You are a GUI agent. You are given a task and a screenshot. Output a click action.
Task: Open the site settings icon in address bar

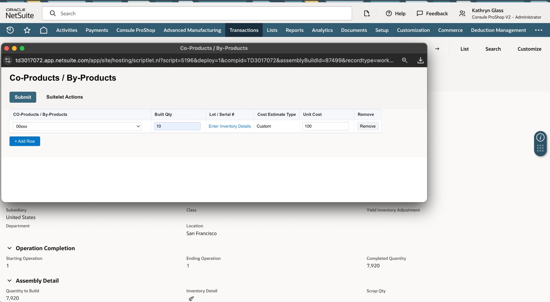point(8,60)
